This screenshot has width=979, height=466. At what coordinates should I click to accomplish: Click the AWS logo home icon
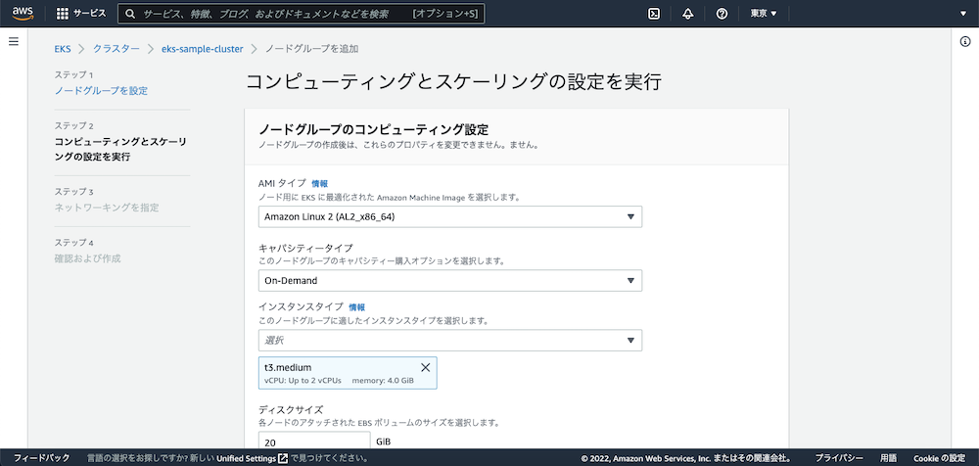tap(23, 14)
